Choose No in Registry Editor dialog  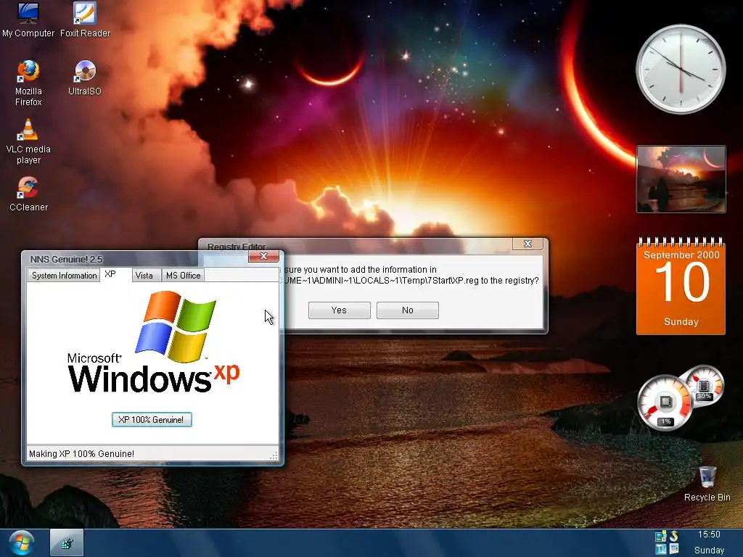click(408, 310)
